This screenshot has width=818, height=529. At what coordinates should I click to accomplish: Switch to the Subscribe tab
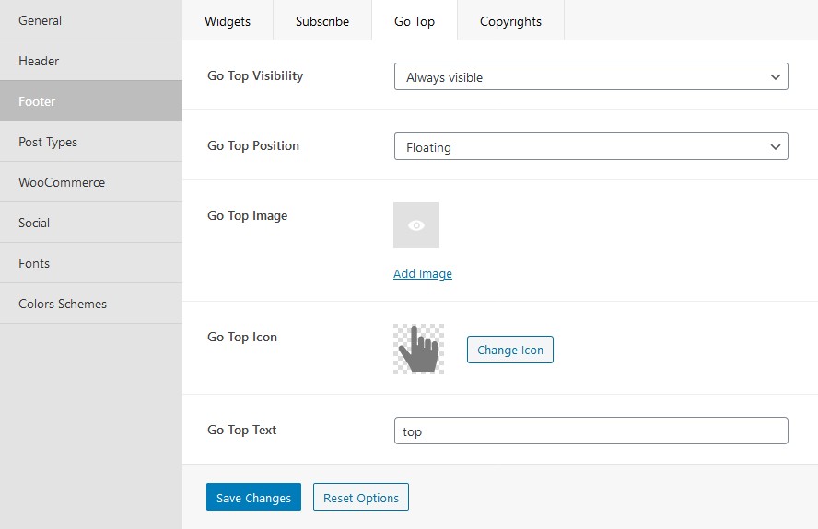coord(322,21)
